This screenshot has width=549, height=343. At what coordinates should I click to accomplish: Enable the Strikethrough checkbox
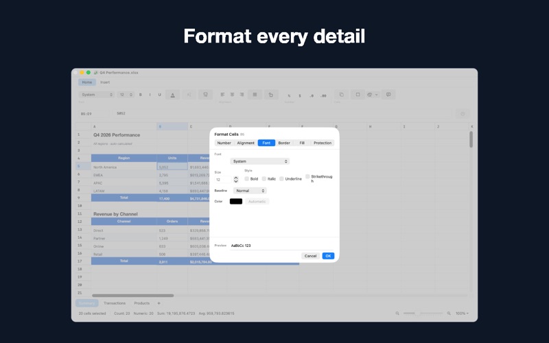[x=307, y=176]
